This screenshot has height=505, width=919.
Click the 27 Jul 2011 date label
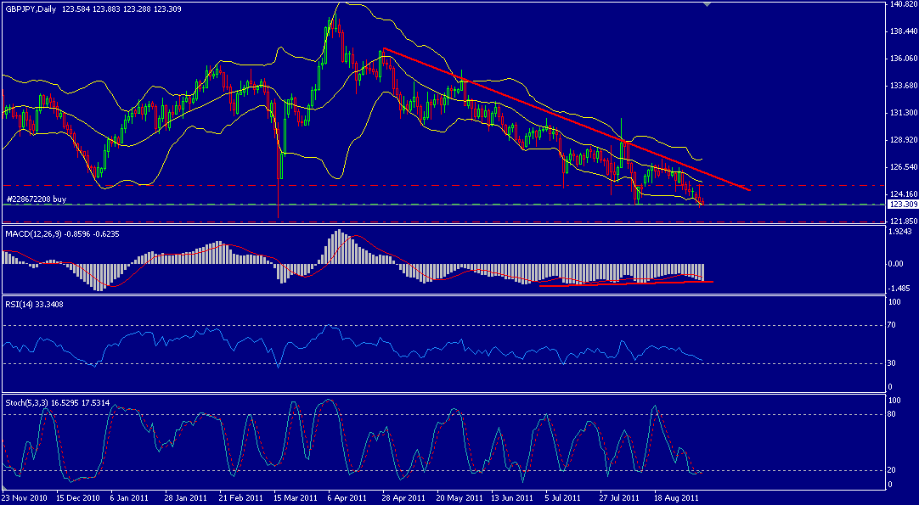point(617,498)
